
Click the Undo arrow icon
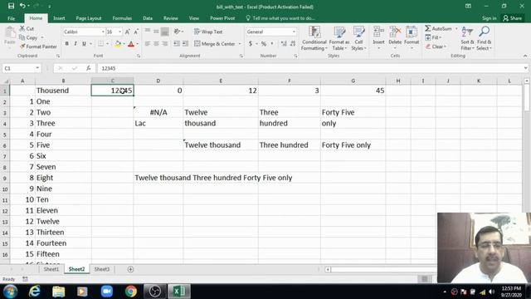click(x=22, y=6)
